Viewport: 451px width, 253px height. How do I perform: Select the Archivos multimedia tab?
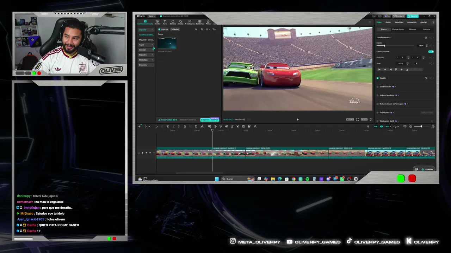[145, 22]
